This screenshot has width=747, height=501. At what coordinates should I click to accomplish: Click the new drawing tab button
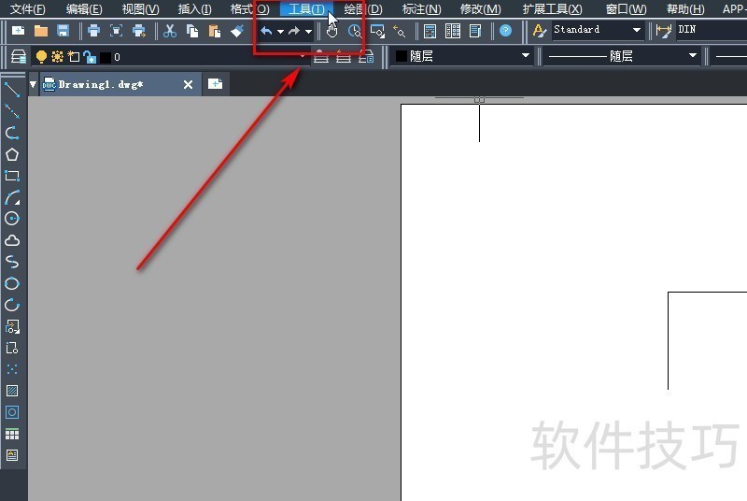216,84
